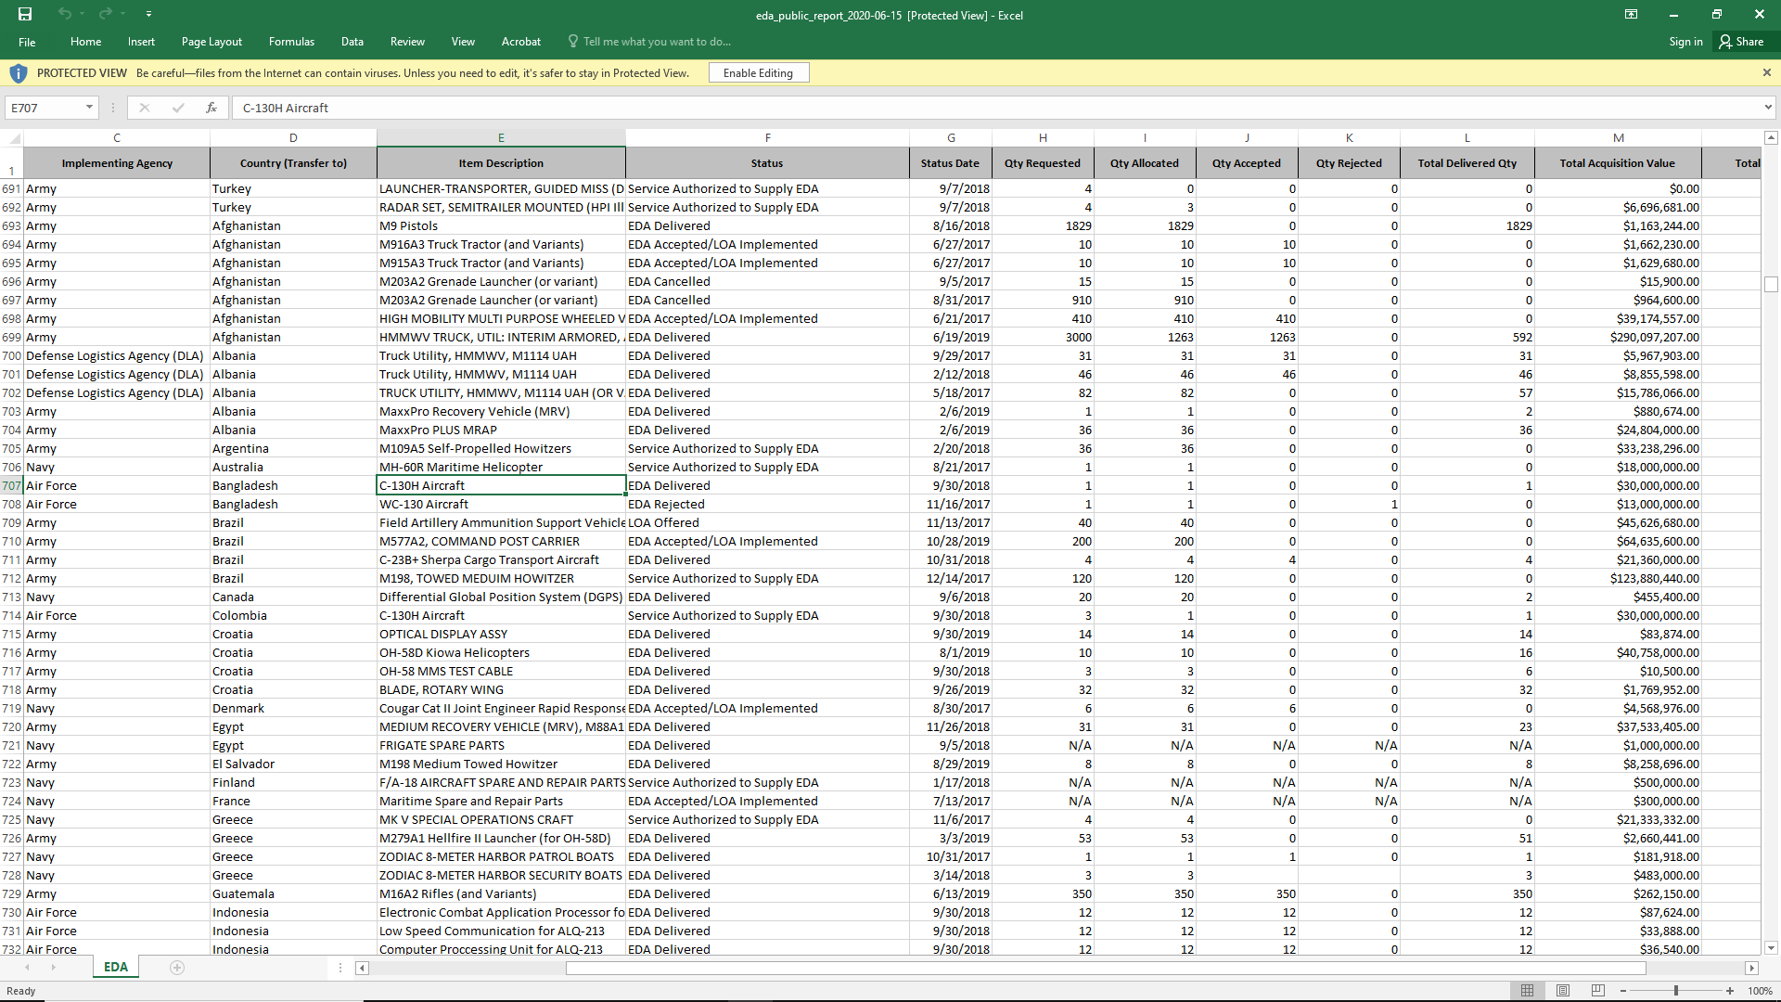
Task: Click the Share button label
Action: pos(1749,42)
